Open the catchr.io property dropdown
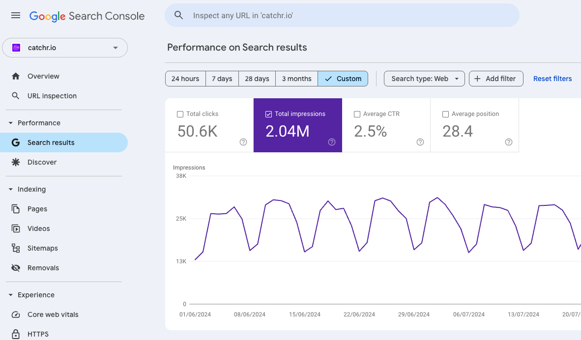This screenshot has height=340, width=581. click(x=65, y=48)
